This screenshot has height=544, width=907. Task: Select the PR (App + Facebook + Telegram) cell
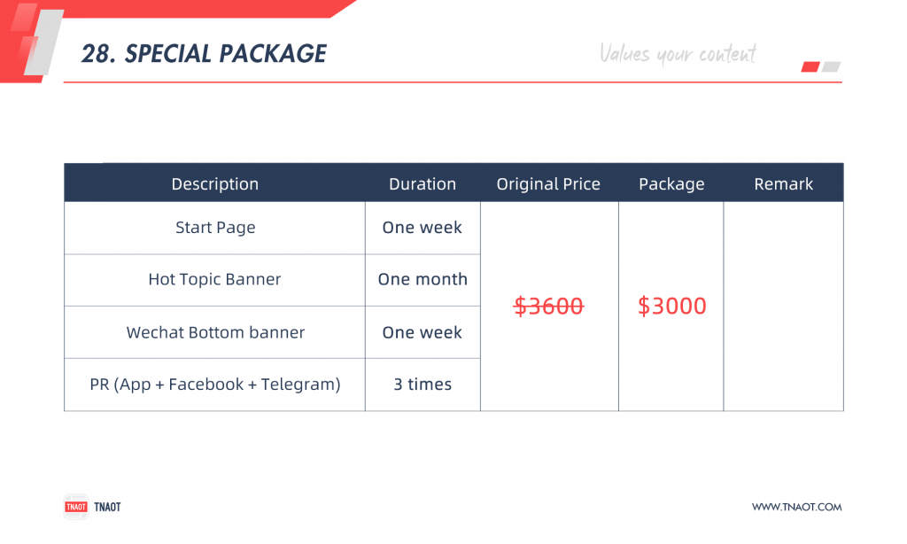click(214, 385)
